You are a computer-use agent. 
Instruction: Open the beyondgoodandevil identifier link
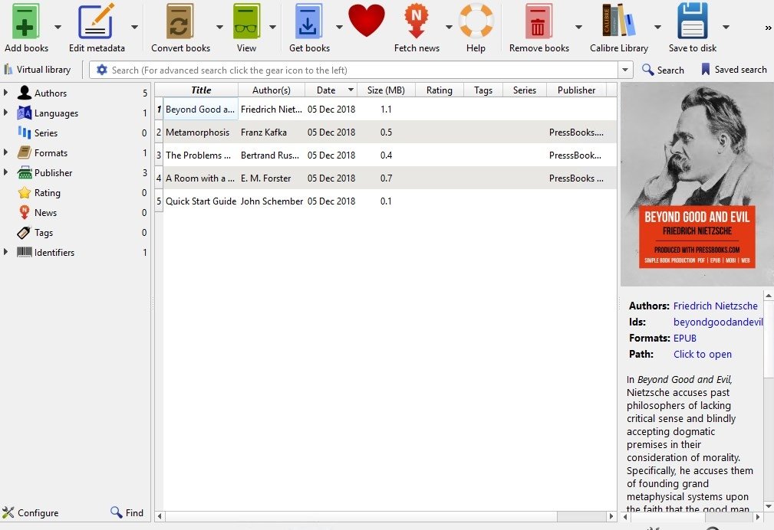[x=718, y=322]
